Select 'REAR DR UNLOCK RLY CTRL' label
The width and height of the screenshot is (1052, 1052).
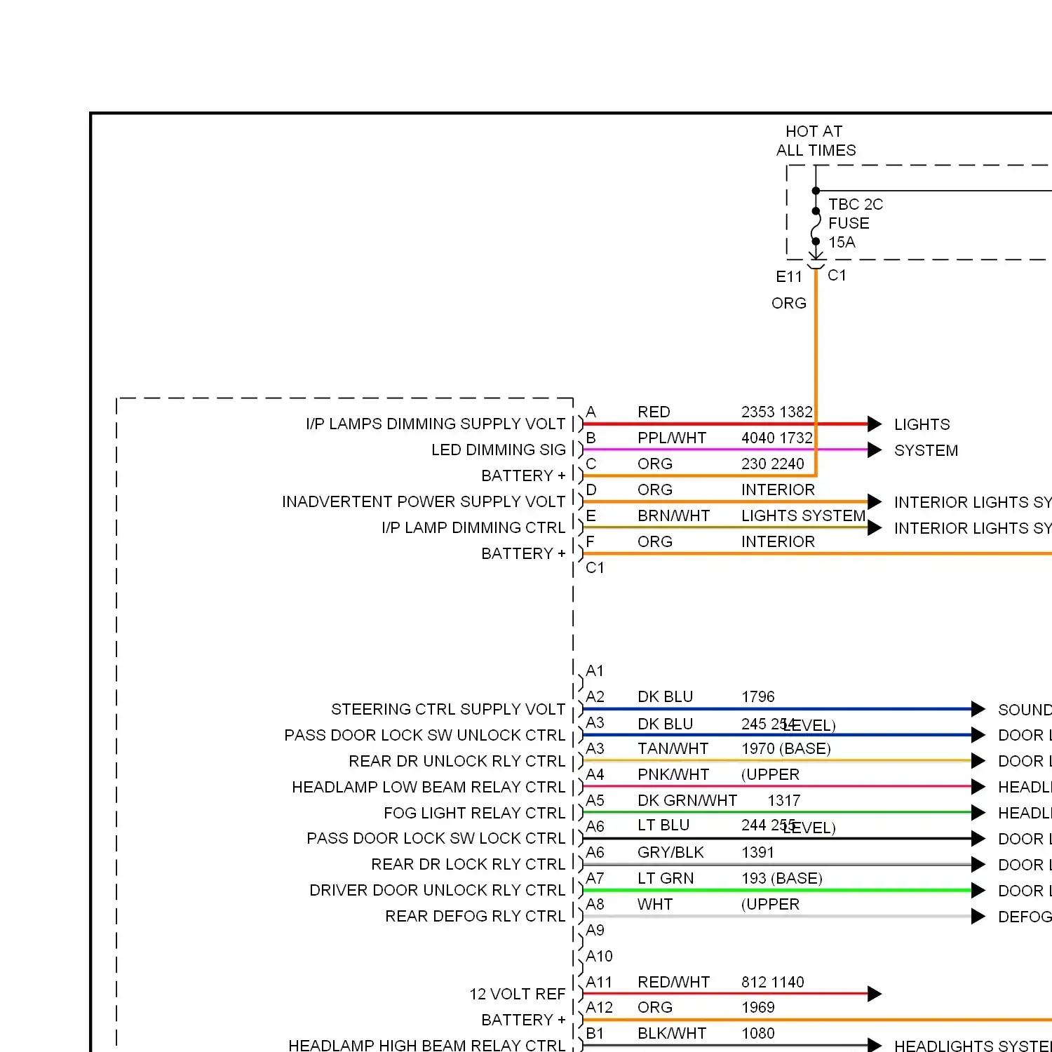point(457,761)
